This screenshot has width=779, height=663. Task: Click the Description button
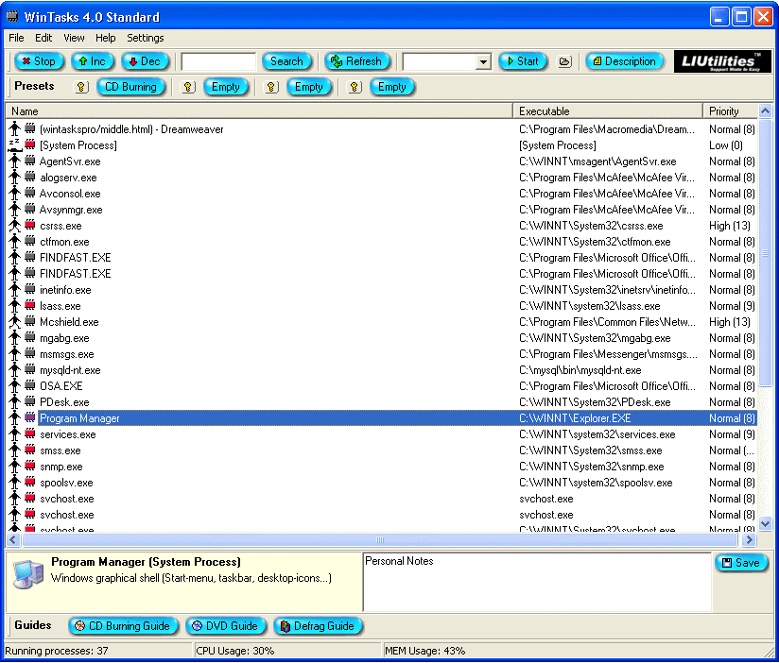(625, 61)
